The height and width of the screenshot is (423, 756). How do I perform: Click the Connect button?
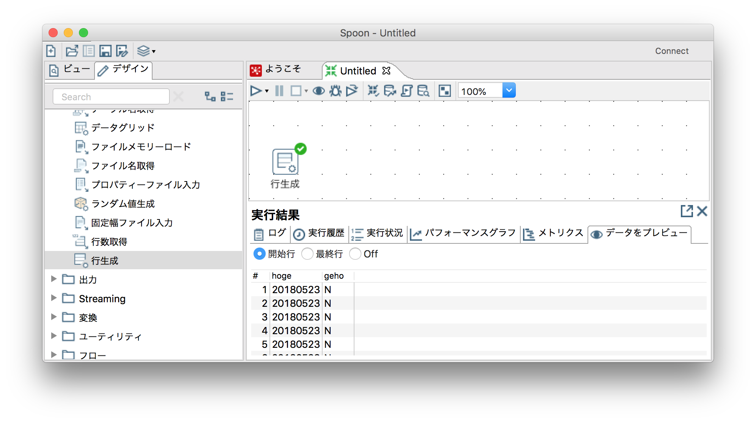point(671,51)
